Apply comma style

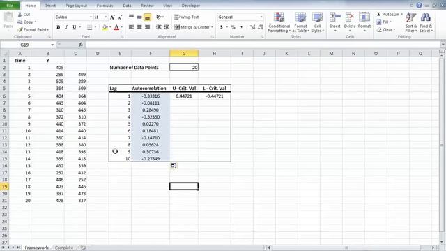[242, 27]
